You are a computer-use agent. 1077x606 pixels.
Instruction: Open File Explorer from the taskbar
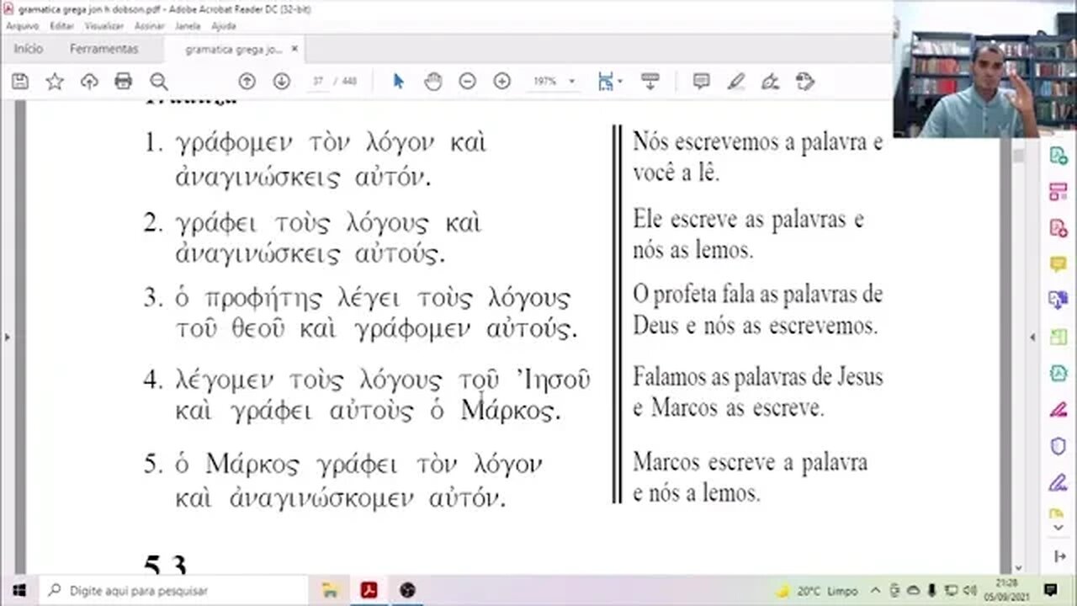(x=330, y=590)
